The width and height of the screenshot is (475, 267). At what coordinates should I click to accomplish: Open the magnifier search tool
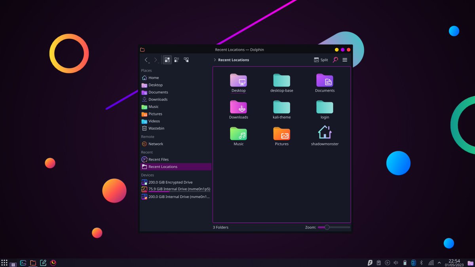tap(335, 60)
